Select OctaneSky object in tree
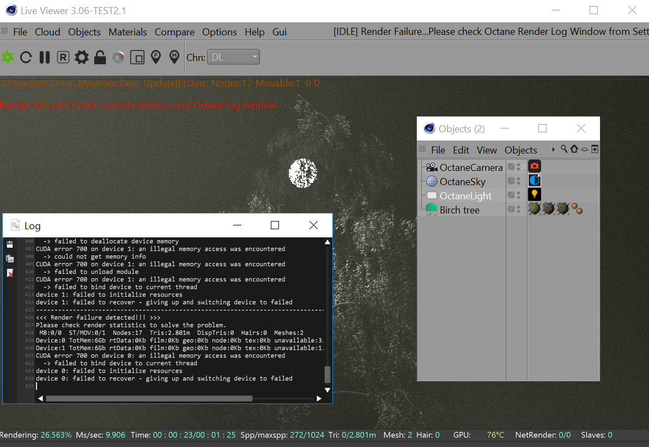Viewport: 649px width, 447px height. coord(462,181)
